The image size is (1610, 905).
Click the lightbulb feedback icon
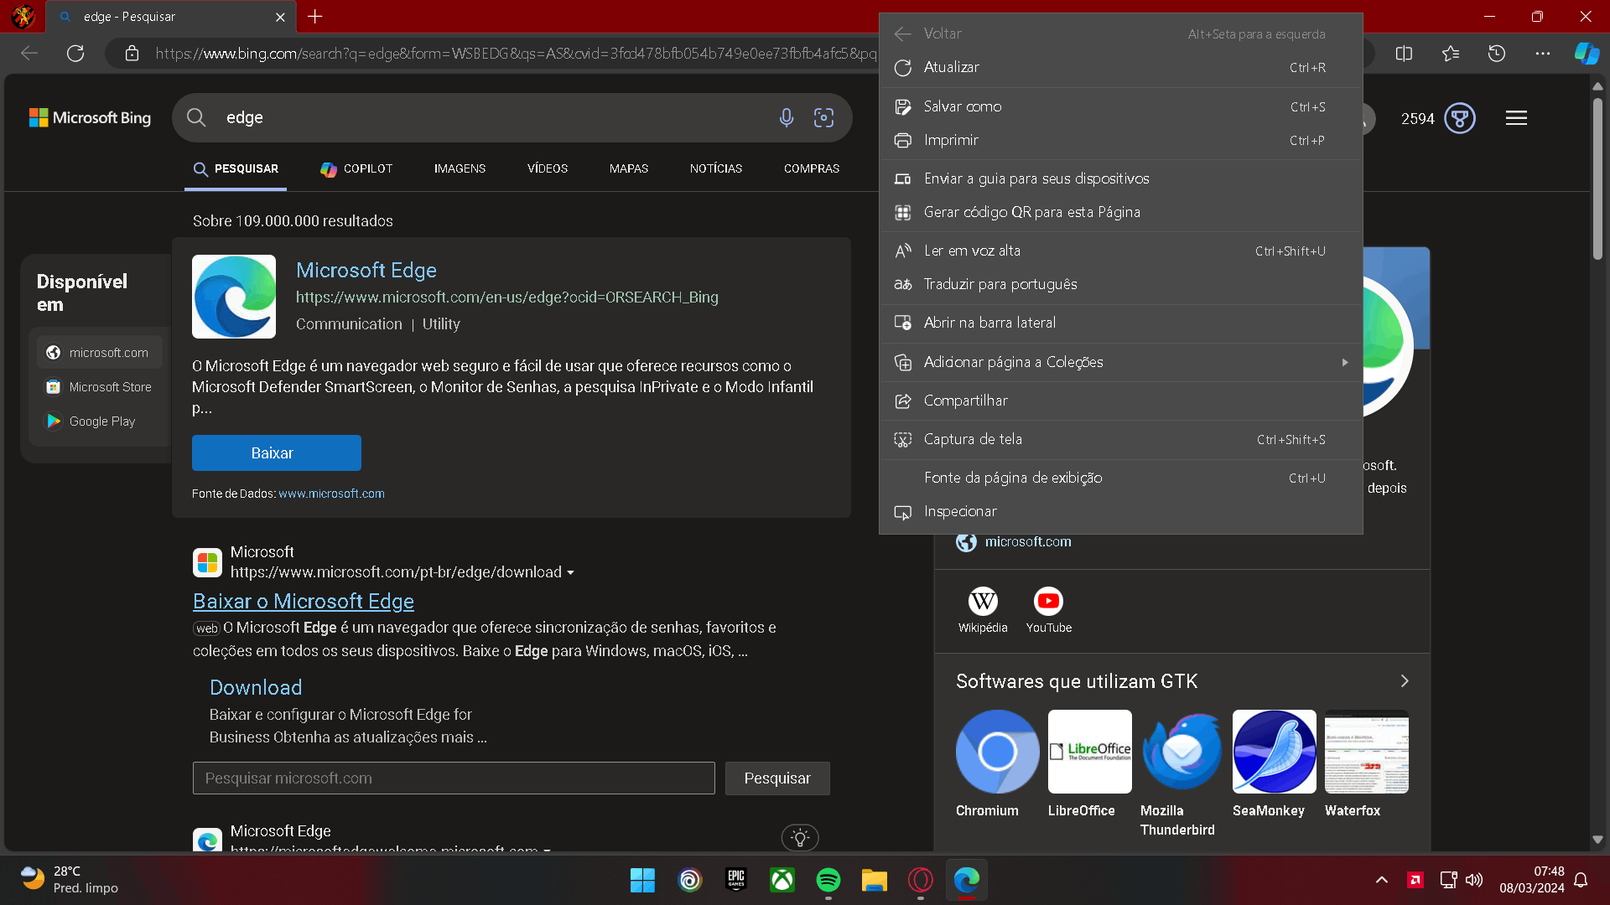tap(800, 837)
